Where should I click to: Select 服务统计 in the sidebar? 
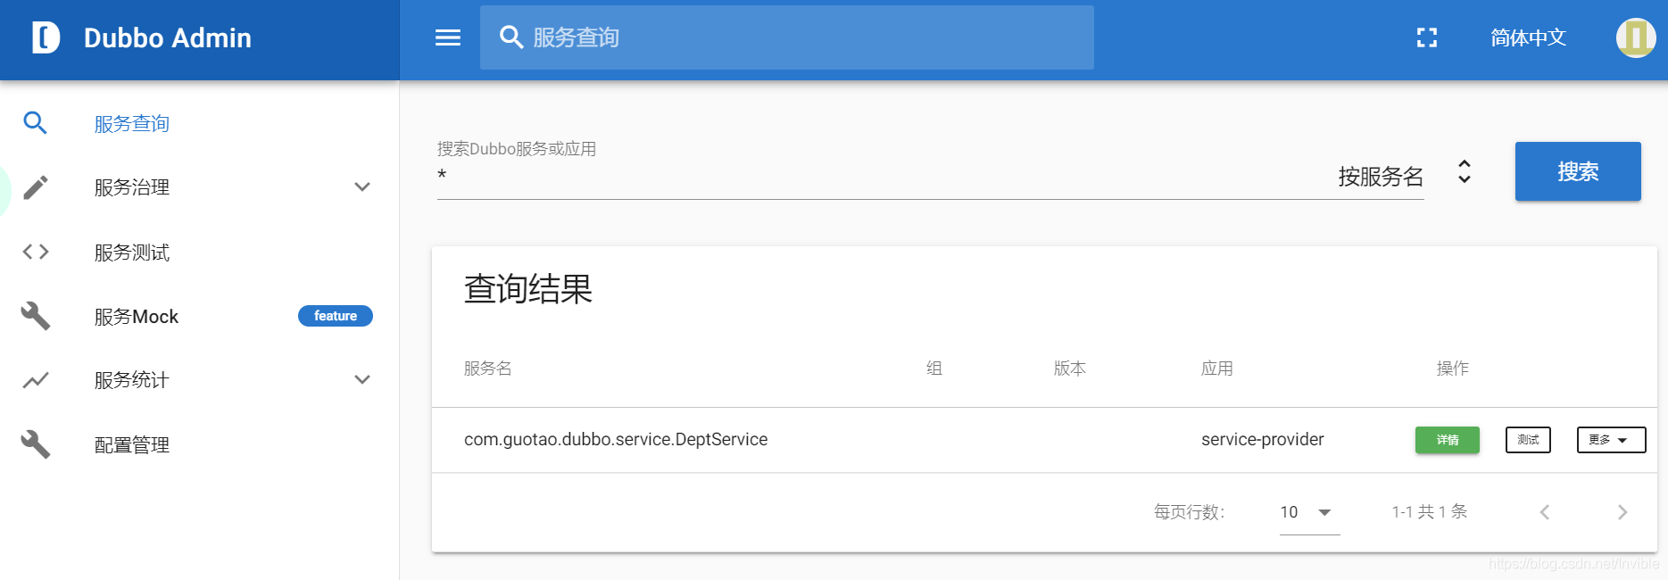tap(132, 380)
